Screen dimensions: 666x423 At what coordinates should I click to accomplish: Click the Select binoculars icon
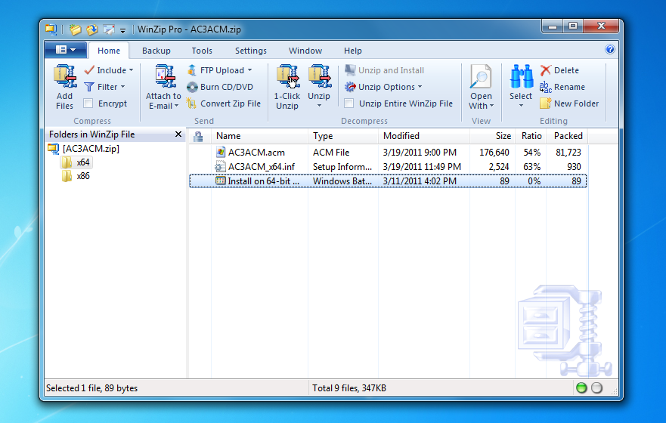click(x=522, y=76)
